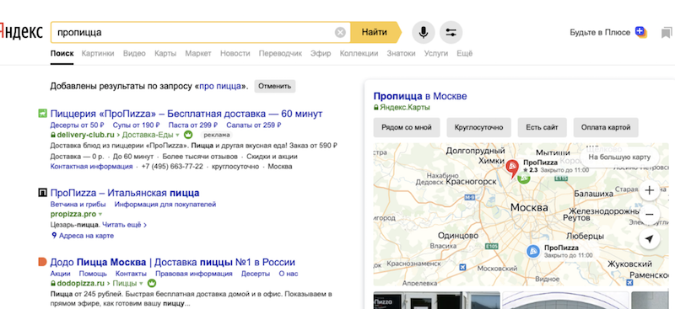This screenshot has width=675, height=309.
Task: Open Правовая информация sitelink
Action: coord(194,274)
